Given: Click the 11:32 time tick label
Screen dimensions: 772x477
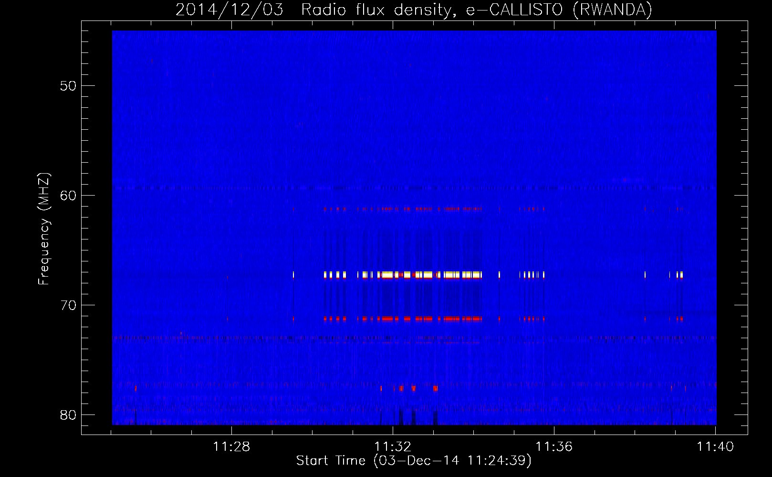Looking at the screenshot, I should [x=393, y=446].
